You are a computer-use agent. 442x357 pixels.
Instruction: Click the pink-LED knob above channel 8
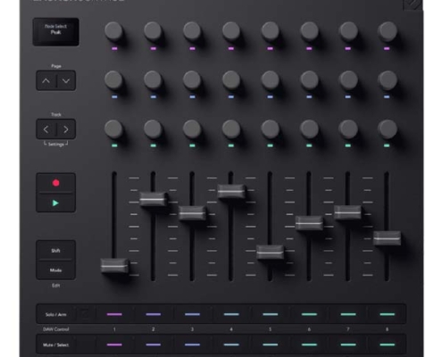(x=388, y=30)
